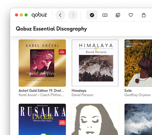Click the 'Himalaya' album title
The height and width of the screenshot is (135, 152).
pyautogui.click(x=79, y=91)
